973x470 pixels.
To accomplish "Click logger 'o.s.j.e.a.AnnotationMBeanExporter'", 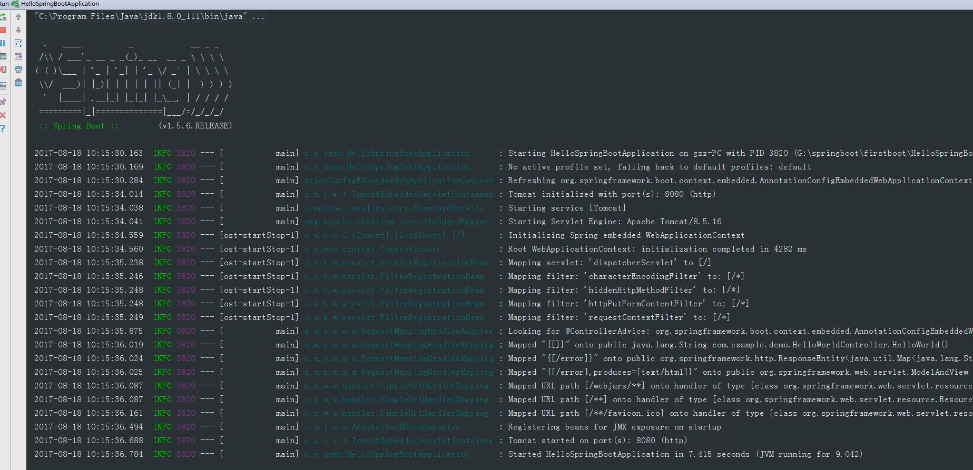I will [x=382, y=427].
